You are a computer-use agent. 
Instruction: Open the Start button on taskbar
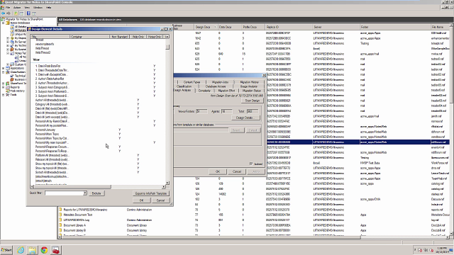pos(6,250)
